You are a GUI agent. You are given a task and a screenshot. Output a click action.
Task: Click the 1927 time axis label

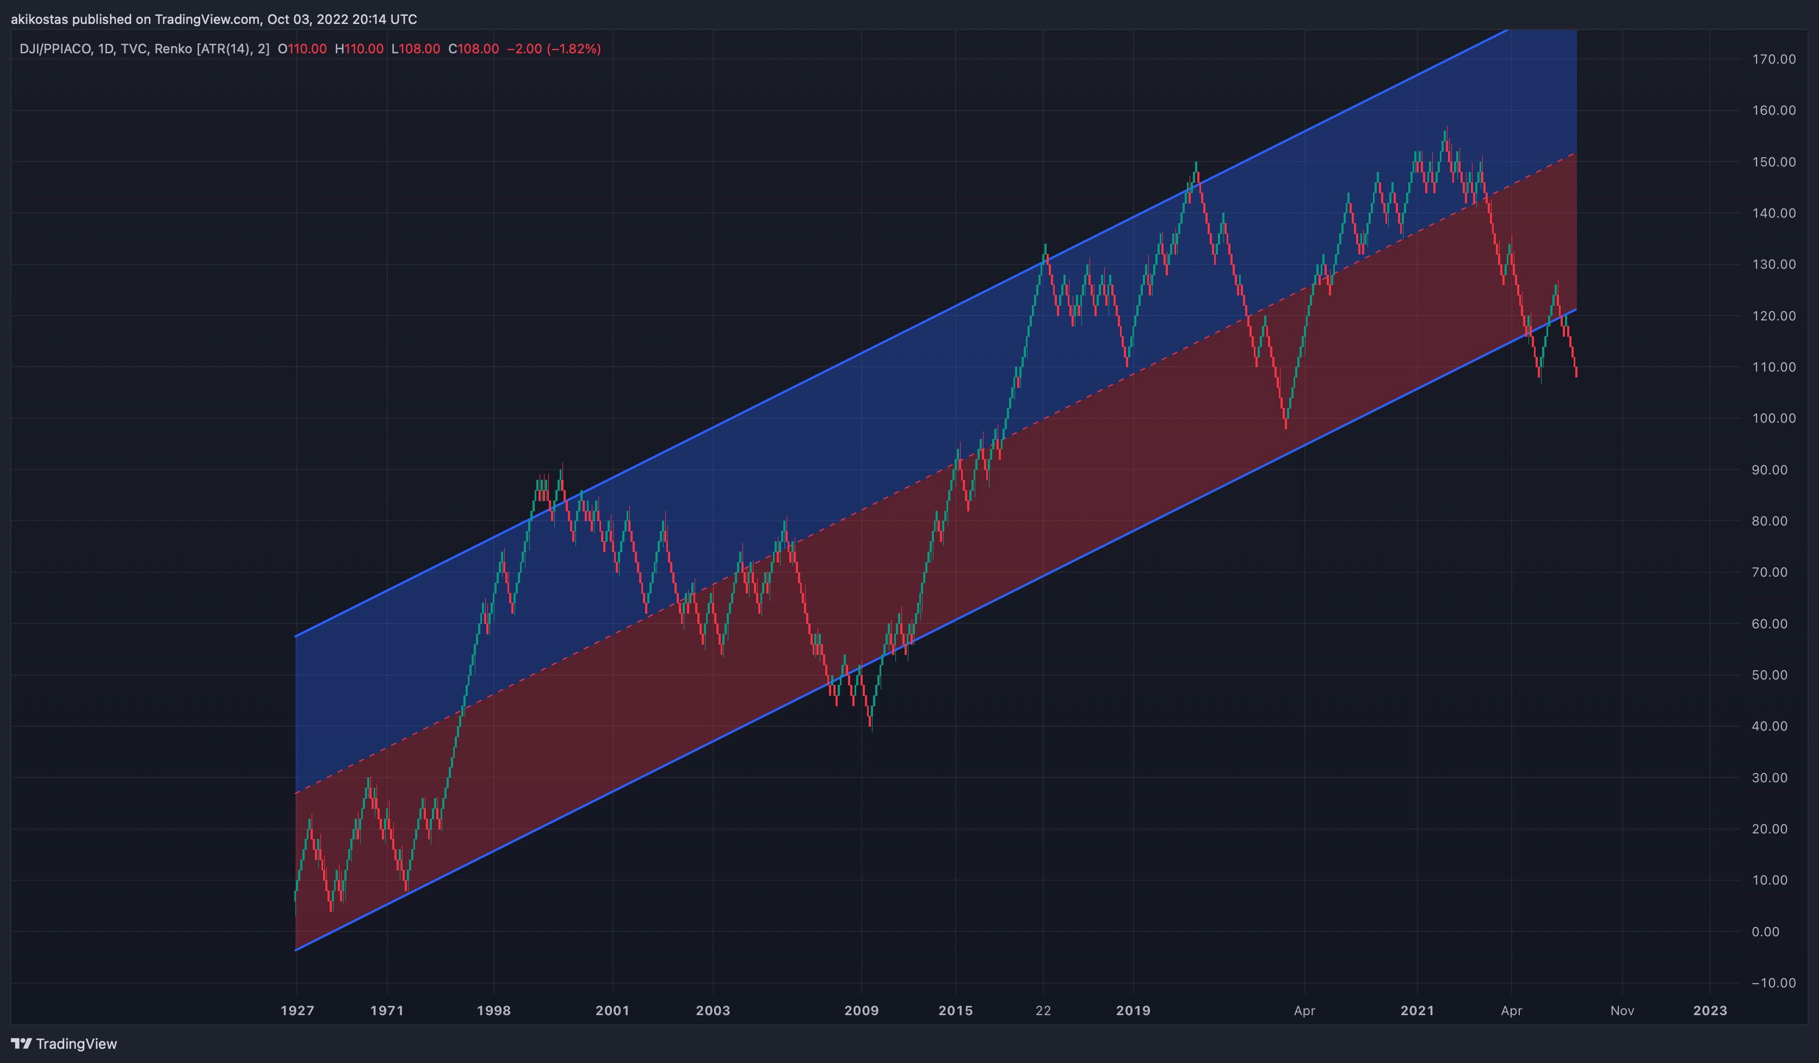tap(298, 1010)
